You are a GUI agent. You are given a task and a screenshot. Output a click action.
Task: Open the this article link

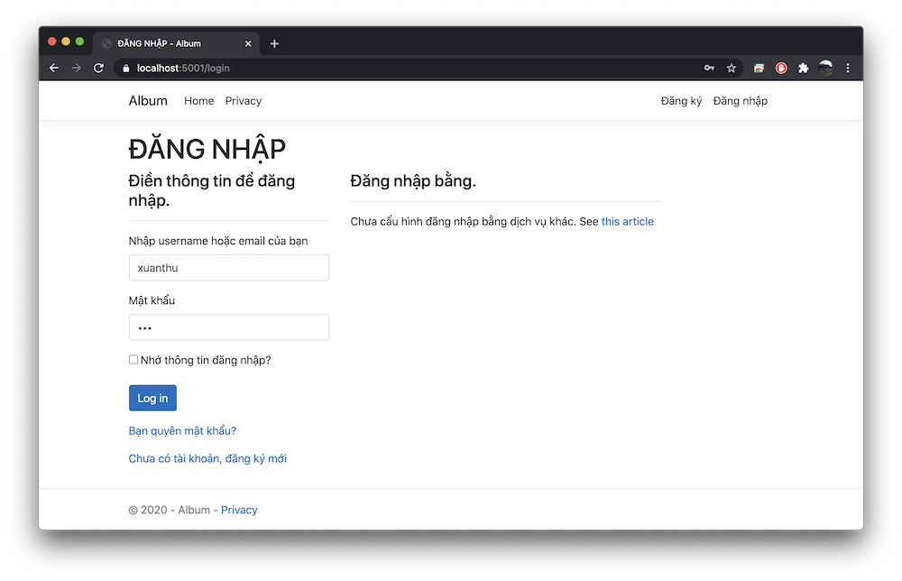pos(628,221)
